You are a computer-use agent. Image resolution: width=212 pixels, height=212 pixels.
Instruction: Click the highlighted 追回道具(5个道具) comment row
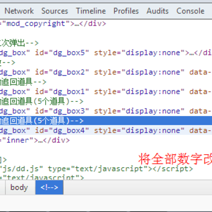(106, 121)
